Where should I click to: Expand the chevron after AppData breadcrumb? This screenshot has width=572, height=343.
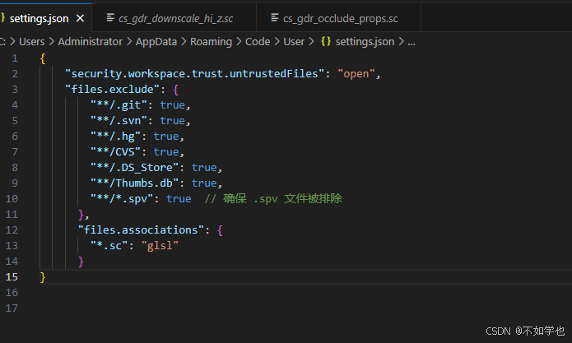184,42
